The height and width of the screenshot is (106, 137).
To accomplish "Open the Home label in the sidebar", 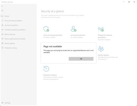I will pos(7,16).
